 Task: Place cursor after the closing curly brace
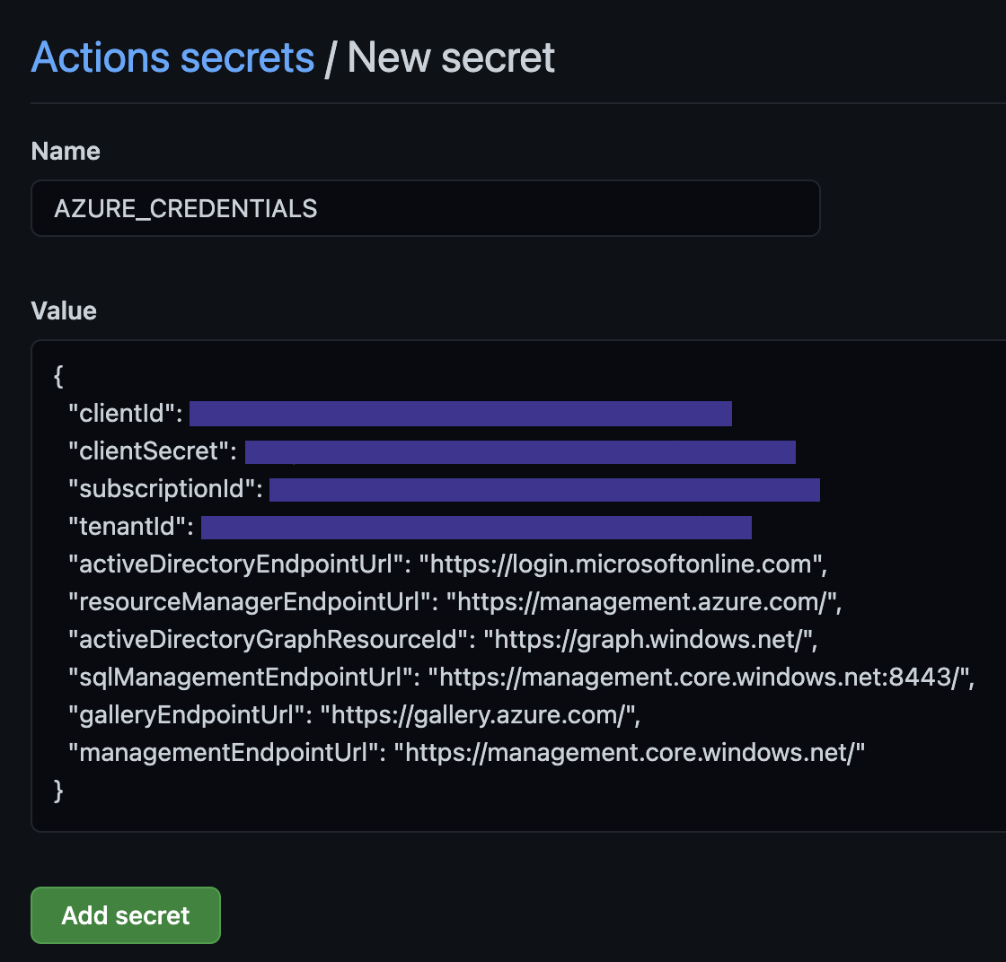tap(66, 791)
